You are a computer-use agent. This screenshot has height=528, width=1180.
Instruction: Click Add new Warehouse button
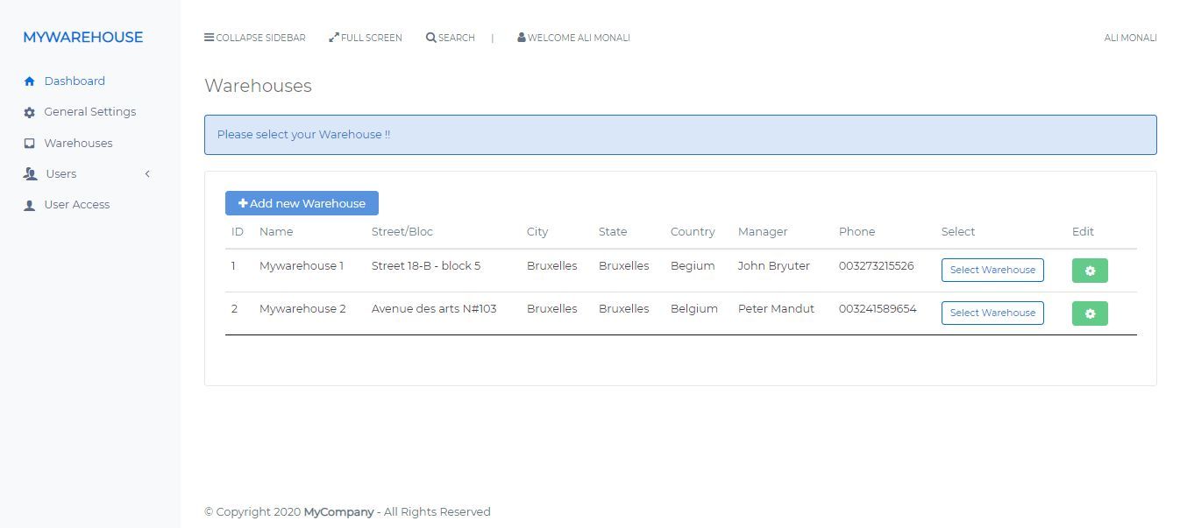click(302, 203)
